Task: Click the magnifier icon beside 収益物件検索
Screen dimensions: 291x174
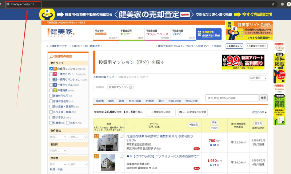Action: click(51, 56)
